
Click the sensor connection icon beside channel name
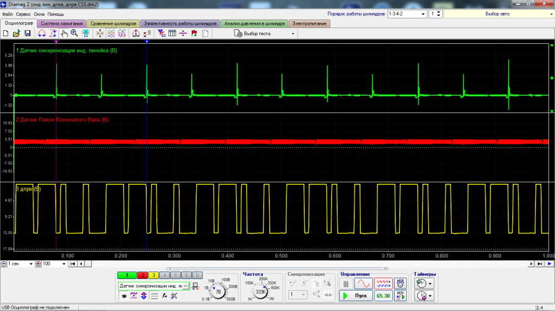195,286
